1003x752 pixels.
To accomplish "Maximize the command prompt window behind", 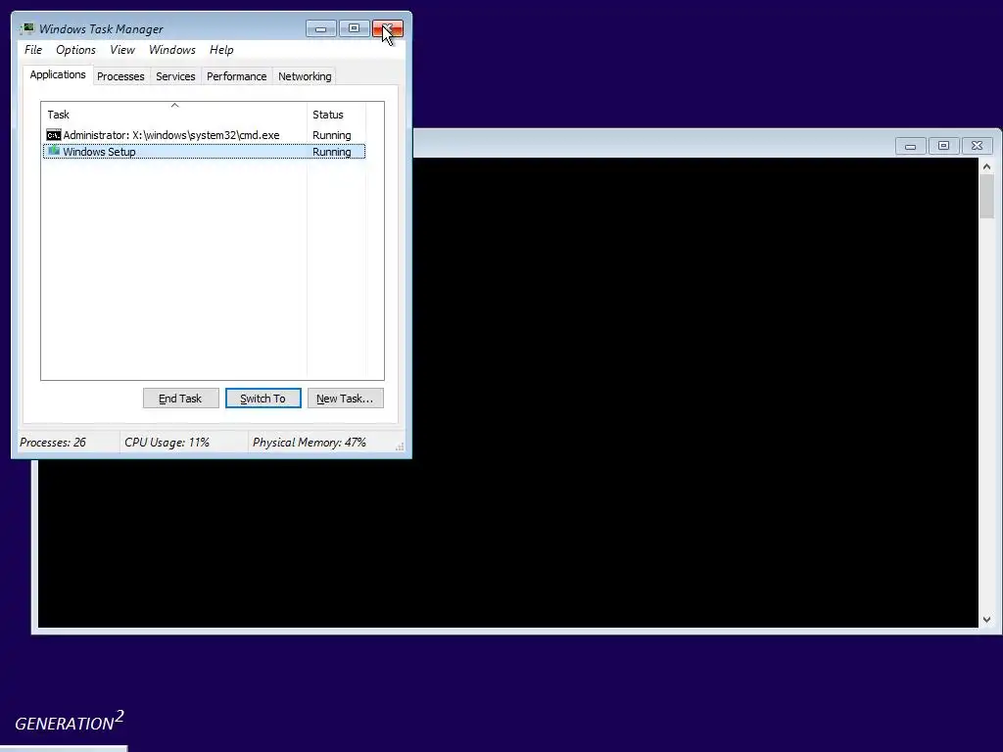I will tap(943, 146).
